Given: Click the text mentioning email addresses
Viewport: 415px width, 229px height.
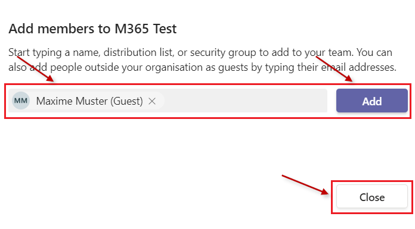Looking at the screenshot, I should click(x=358, y=67).
